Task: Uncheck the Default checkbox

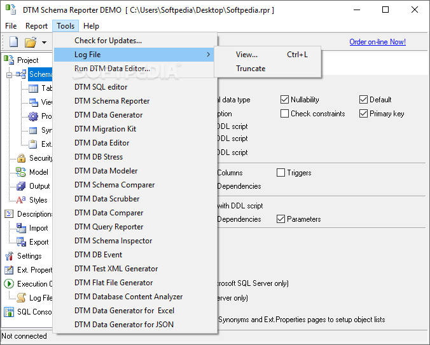Action: pyautogui.click(x=363, y=100)
